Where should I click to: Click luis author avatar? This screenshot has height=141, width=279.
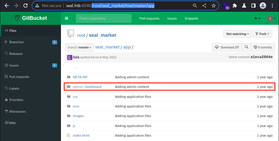coord(69,58)
